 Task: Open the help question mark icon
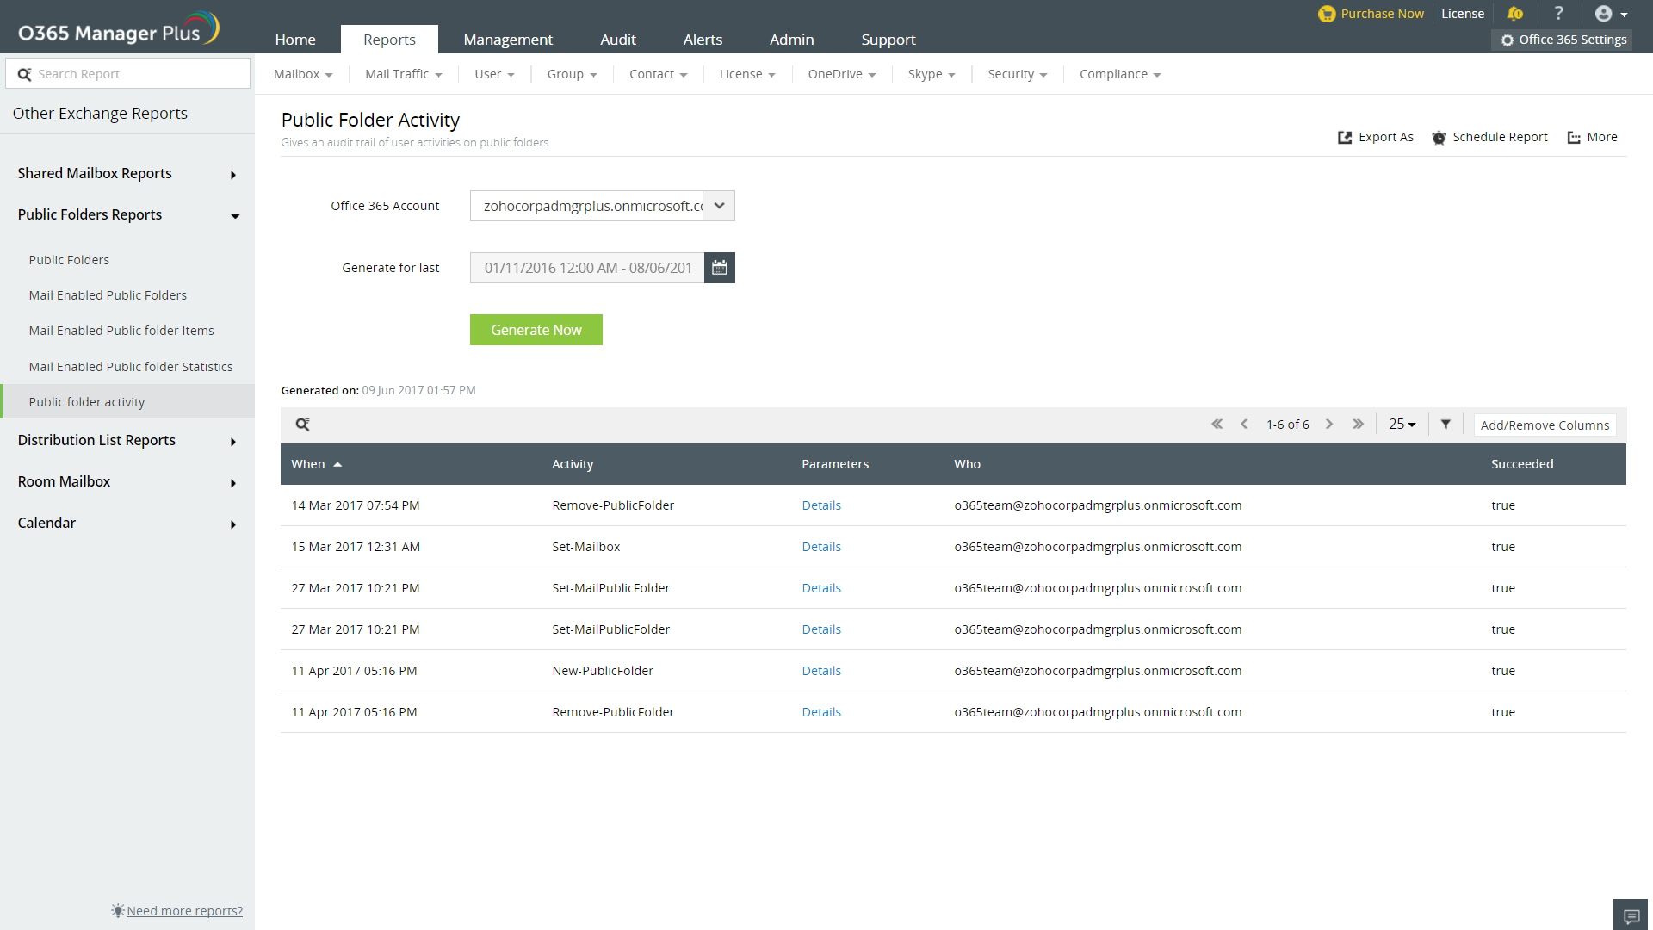(x=1558, y=13)
